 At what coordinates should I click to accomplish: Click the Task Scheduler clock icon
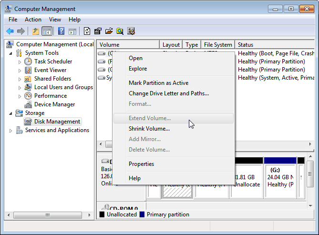28,61
